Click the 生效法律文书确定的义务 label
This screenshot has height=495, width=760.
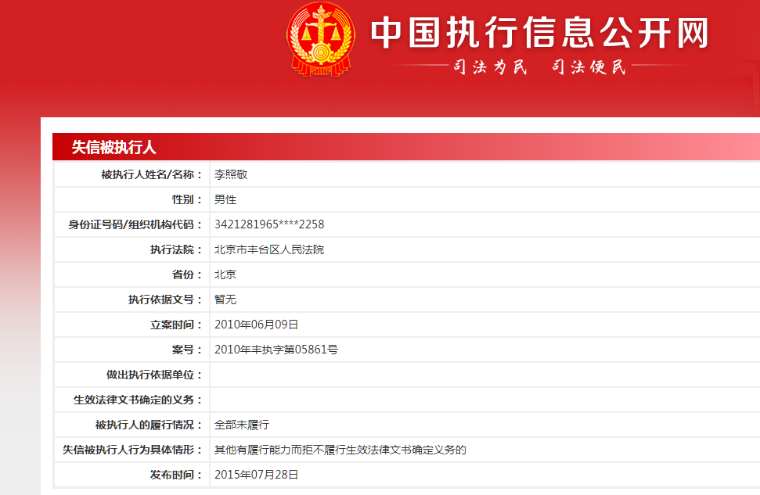(138, 400)
